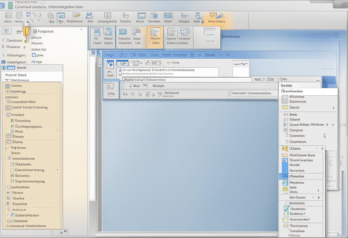The width and height of the screenshot is (348, 238).
Task: Expand the Sastk submenu arrow
Action: pyautogui.click(x=333, y=108)
